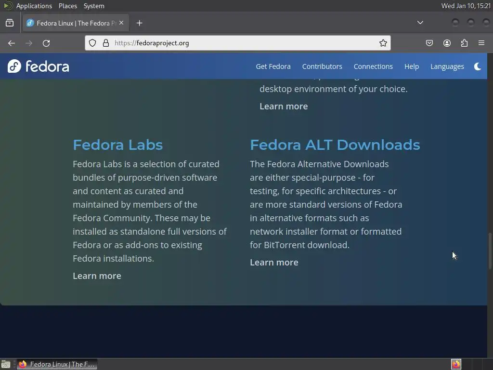Viewport: 493px width, 370px height.
Task: Open the Firefox hamburger menu
Action: click(x=481, y=43)
